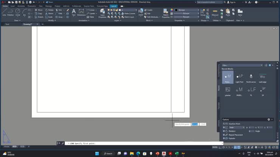Click the command line input
Screen dimensions: 280x157
click(x=144, y=143)
